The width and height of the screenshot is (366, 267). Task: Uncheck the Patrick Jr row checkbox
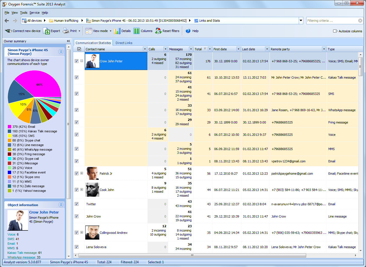76,173
